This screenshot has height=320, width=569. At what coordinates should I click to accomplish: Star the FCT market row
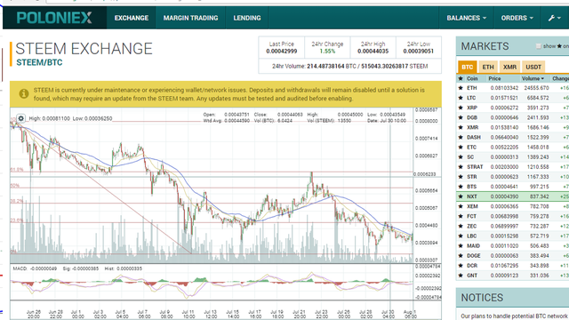461,216
